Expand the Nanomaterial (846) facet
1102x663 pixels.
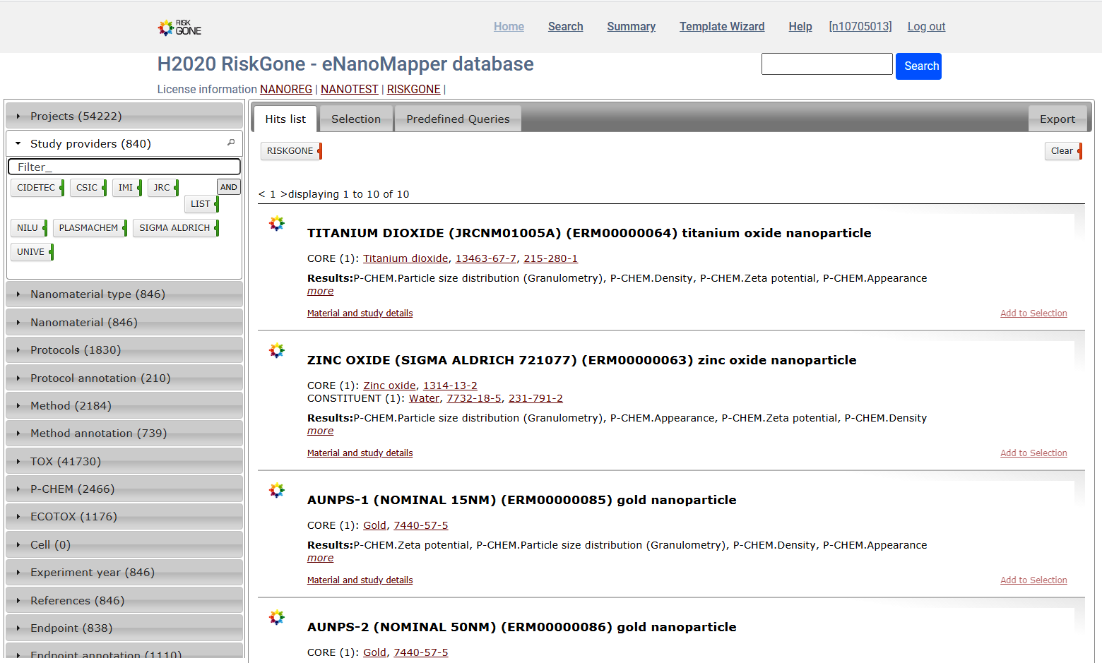[x=124, y=323]
